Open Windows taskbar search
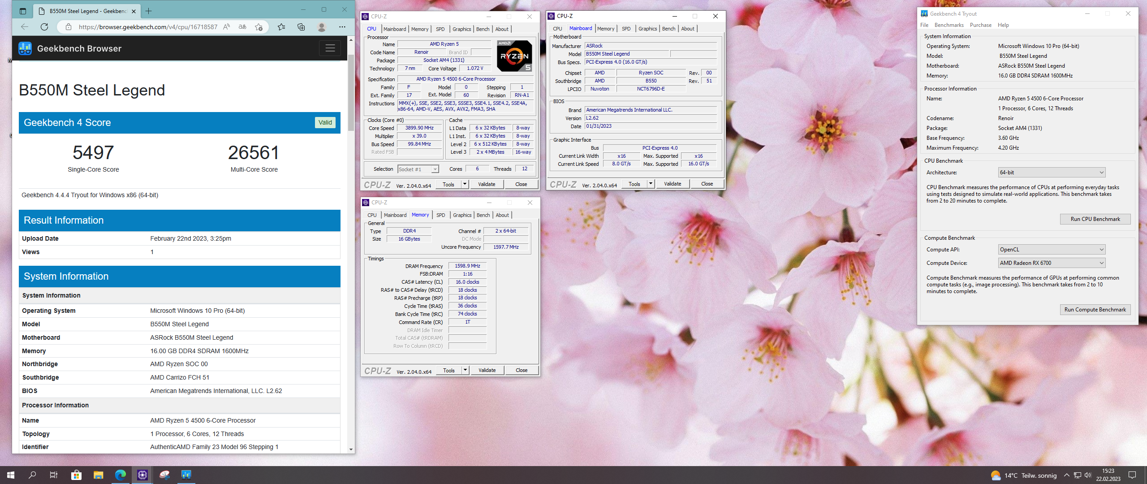The width and height of the screenshot is (1147, 484). point(32,475)
